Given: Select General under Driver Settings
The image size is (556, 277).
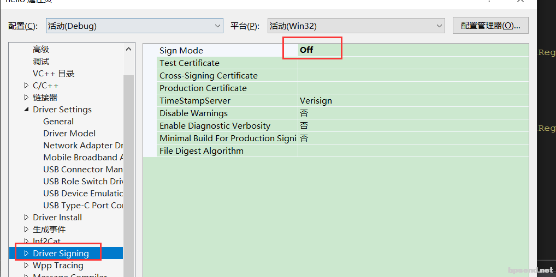Looking at the screenshot, I should (x=58, y=122).
